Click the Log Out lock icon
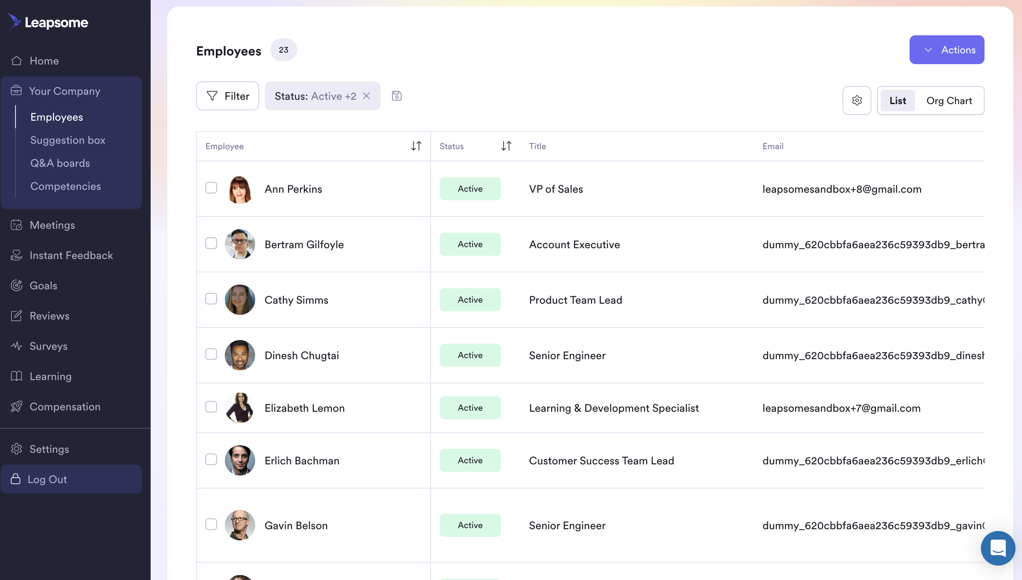The image size is (1022, 580). click(15, 479)
